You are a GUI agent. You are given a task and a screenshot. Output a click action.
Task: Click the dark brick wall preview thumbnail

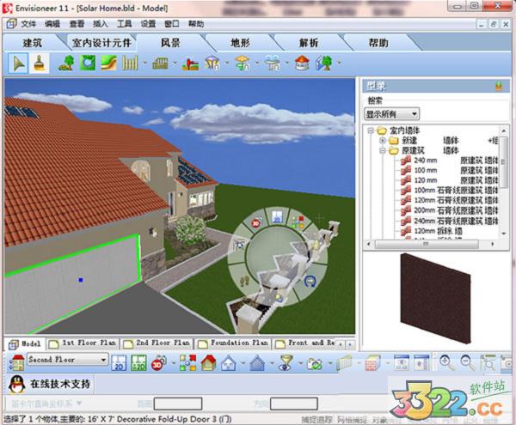[x=435, y=299]
